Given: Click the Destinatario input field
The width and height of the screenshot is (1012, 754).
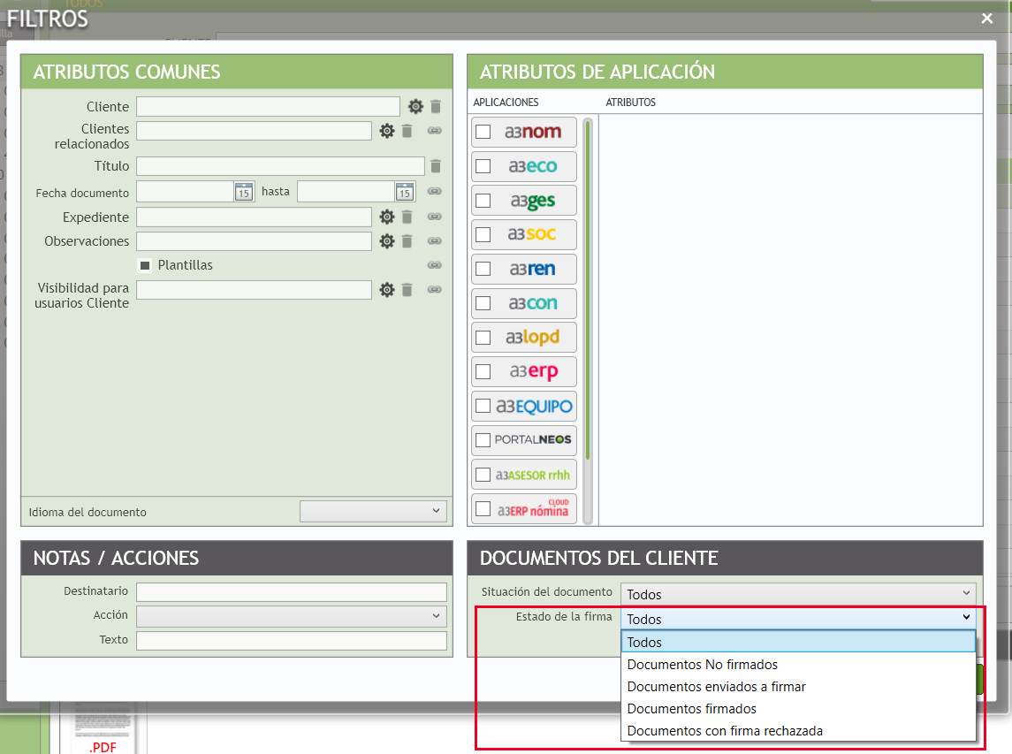Looking at the screenshot, I should click(291, 592).
